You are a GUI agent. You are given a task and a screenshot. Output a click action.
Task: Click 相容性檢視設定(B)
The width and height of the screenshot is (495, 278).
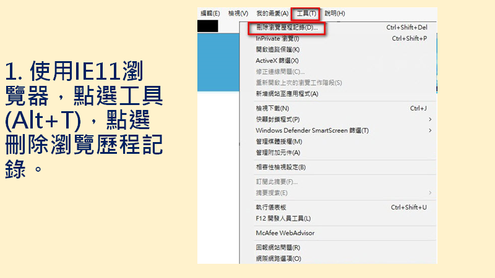(x=281, y=167)
